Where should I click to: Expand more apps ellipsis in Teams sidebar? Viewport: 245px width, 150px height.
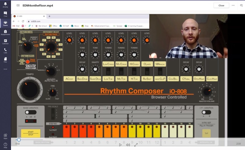(x=5, y=69)
